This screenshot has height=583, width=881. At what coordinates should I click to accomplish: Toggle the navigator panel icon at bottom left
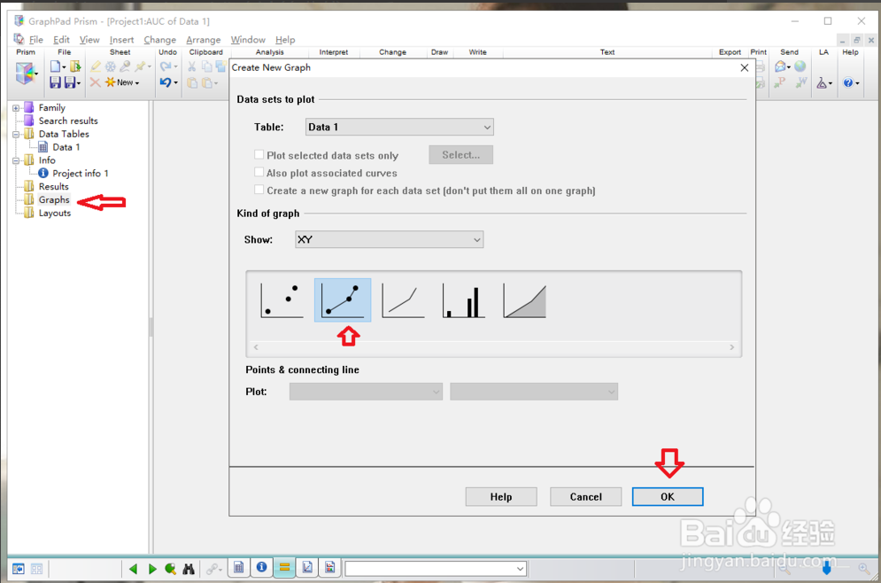pyautogui.click(x=19, y=569)
